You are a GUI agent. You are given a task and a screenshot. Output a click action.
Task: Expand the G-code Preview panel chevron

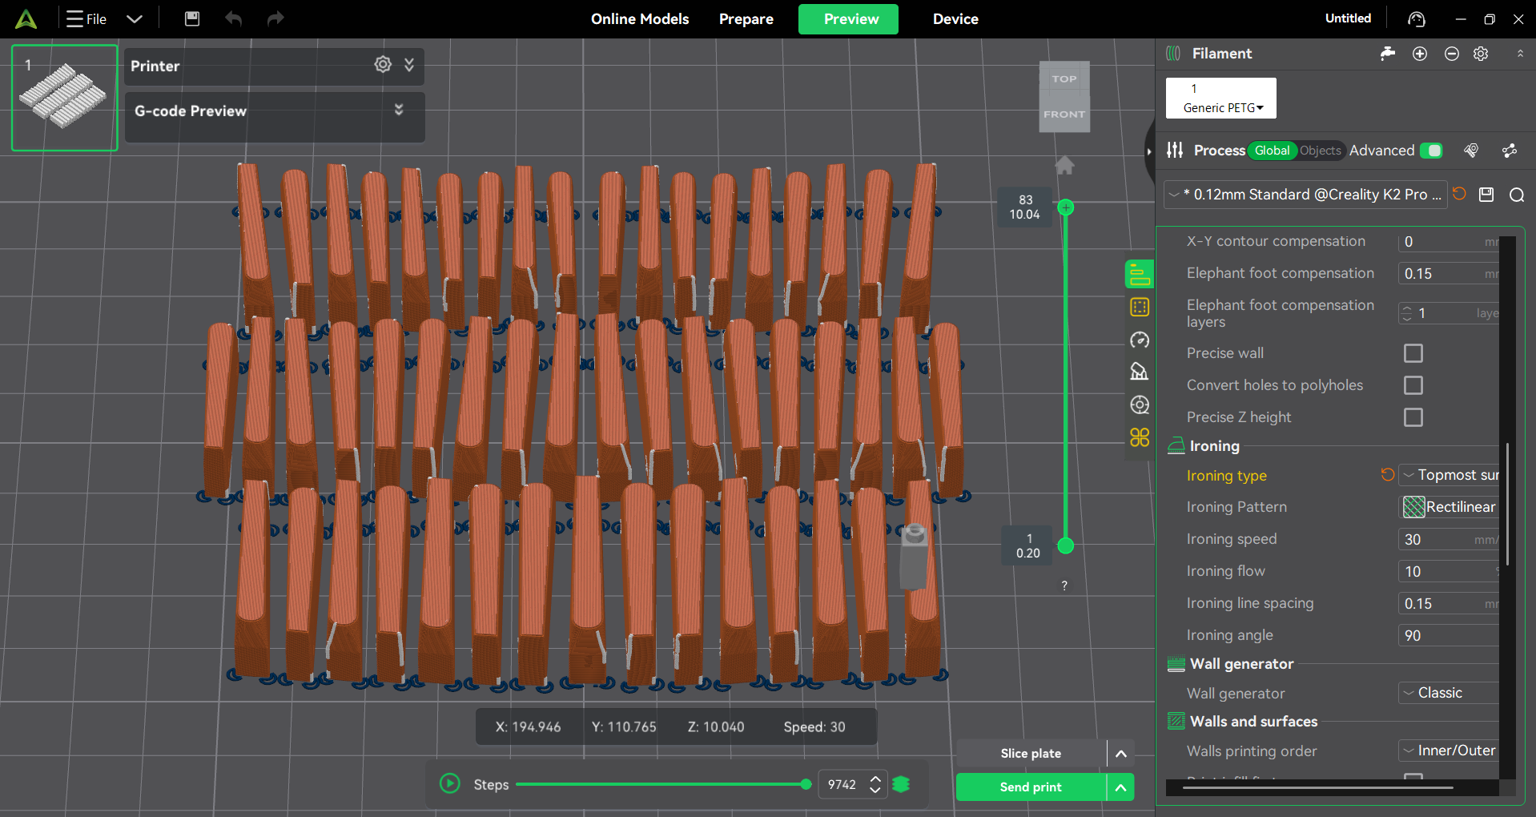(x=399, y=109)
